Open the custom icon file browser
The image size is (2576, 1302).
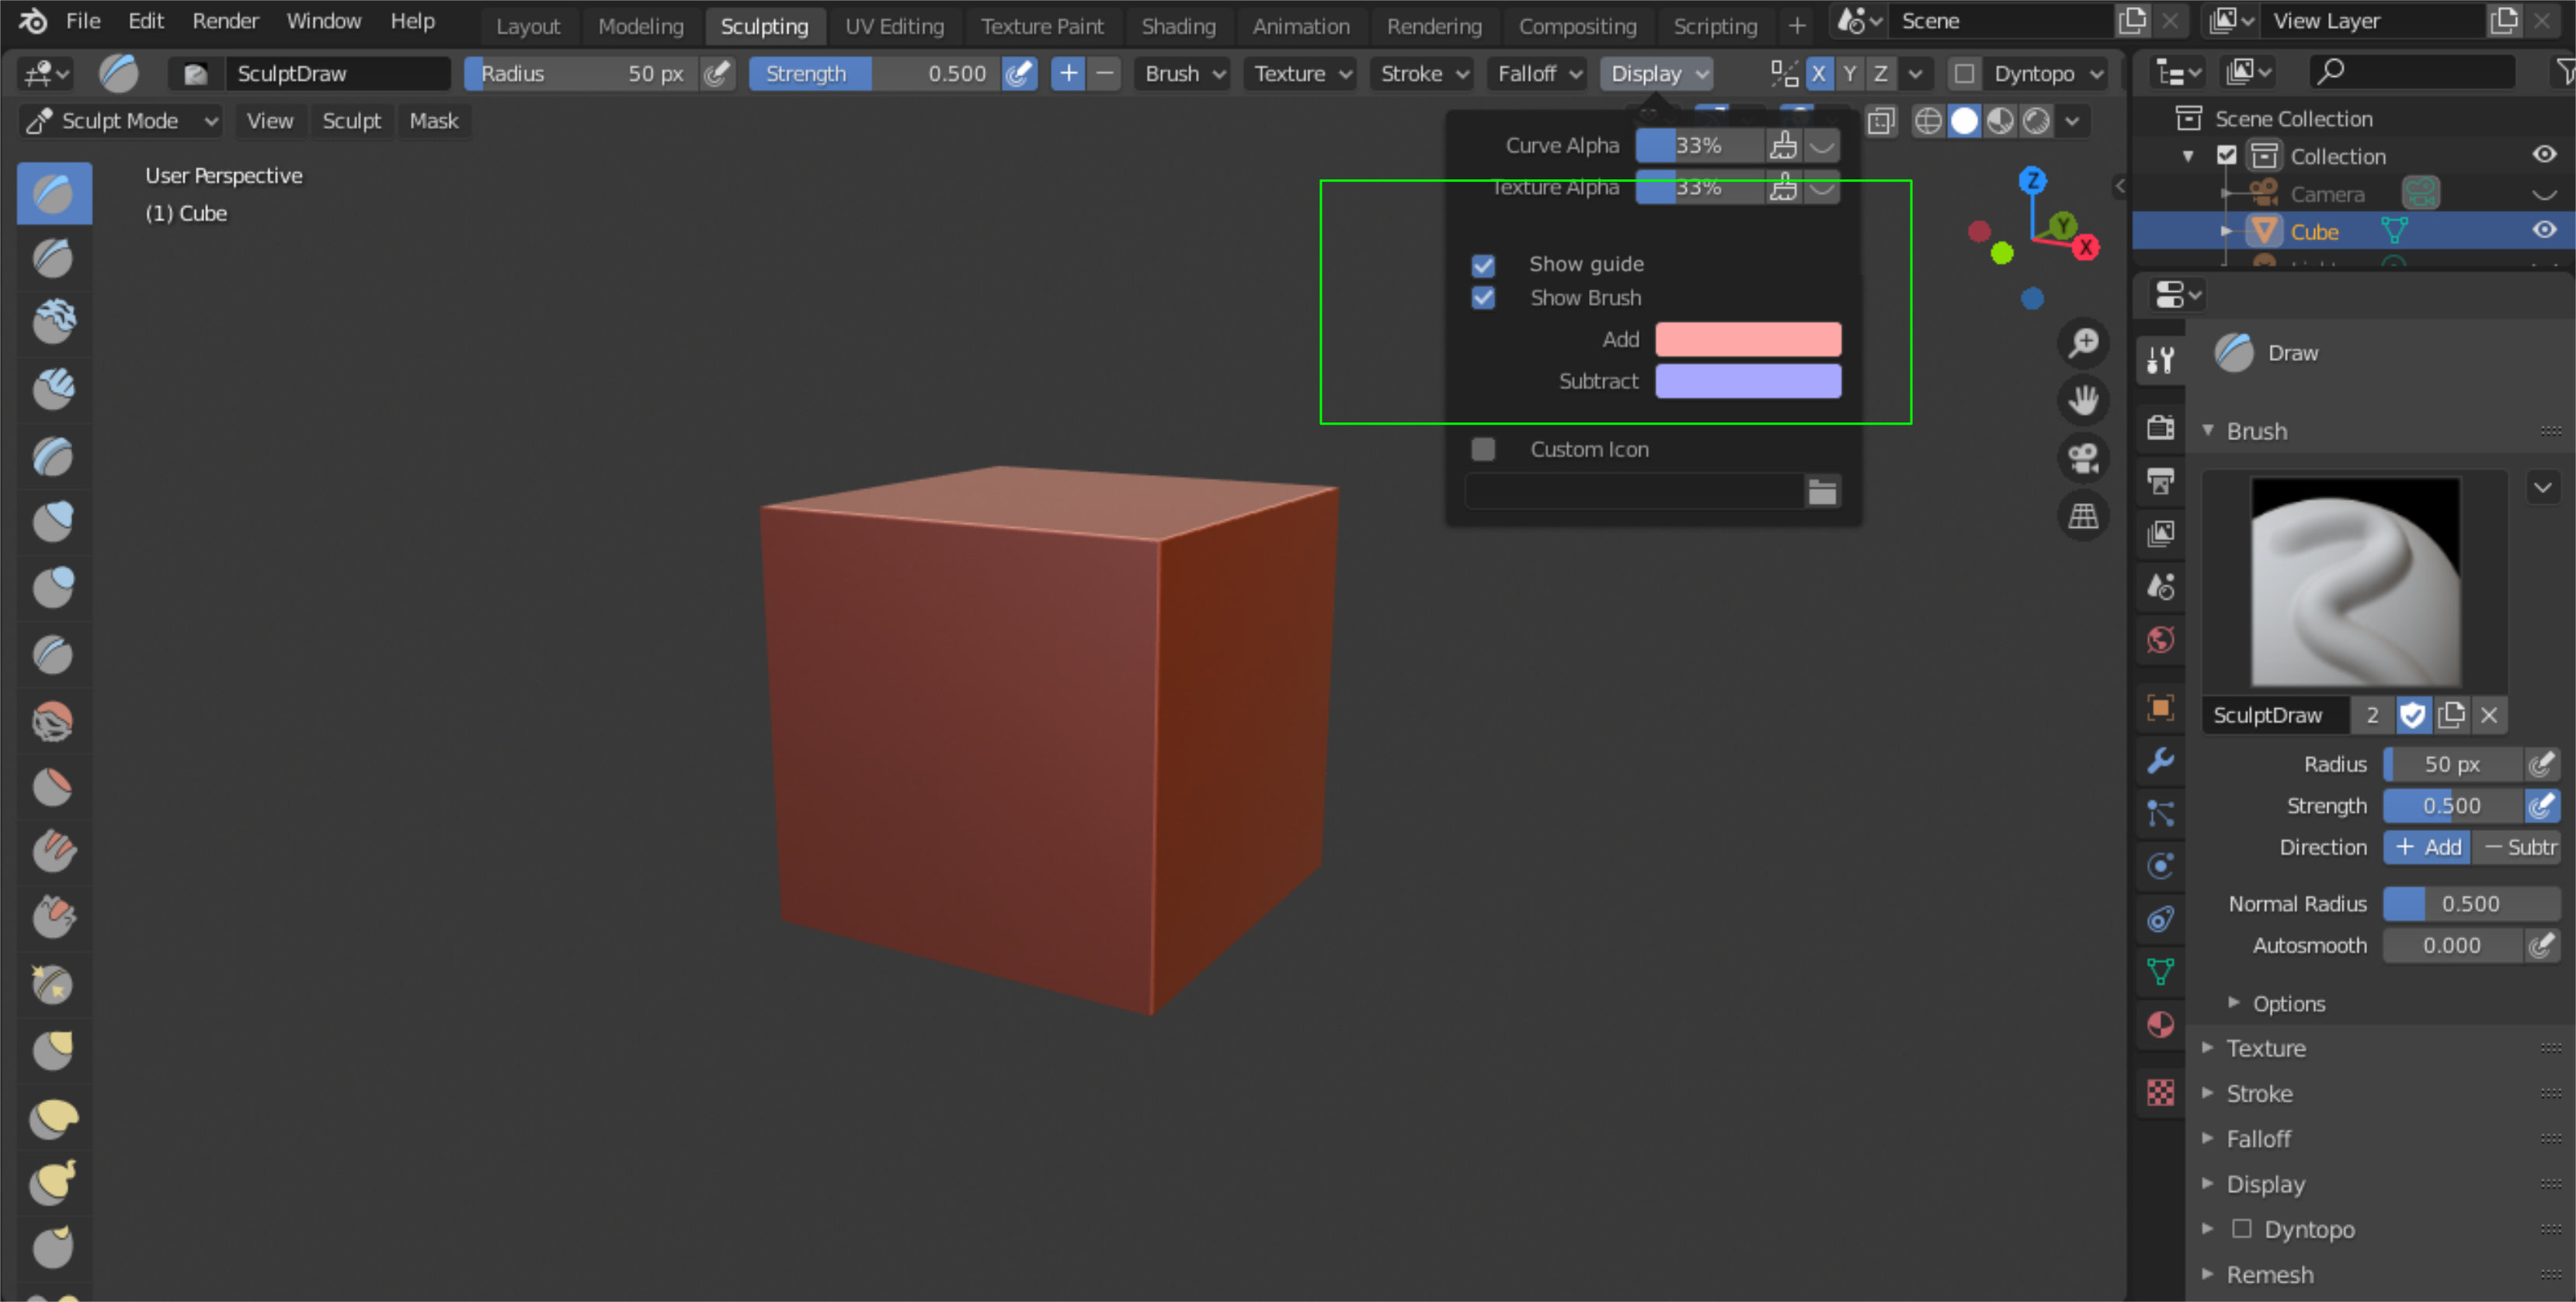pyautogui.click(x=1822, y=492)
